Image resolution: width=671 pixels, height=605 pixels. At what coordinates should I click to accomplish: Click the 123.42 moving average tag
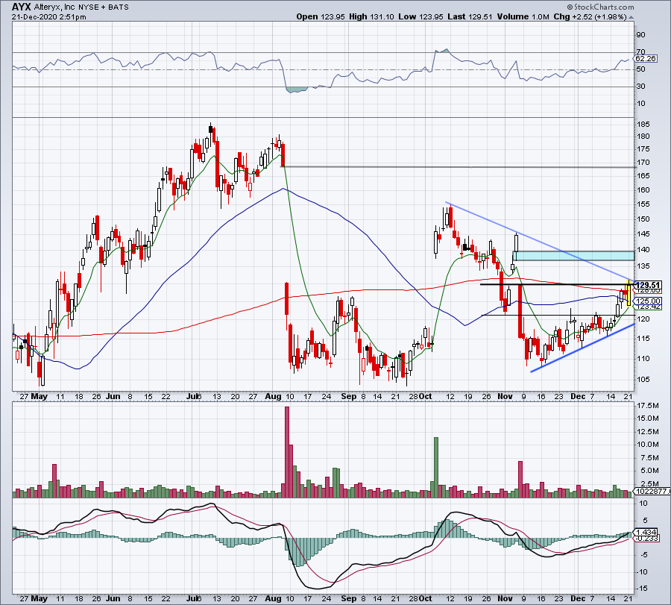coord(649,307)
